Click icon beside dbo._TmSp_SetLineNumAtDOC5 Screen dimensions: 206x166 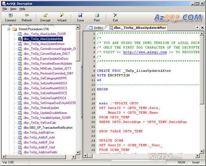point(20,93)
